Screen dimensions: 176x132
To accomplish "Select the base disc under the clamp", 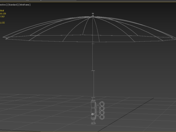I will click(93, 123).
